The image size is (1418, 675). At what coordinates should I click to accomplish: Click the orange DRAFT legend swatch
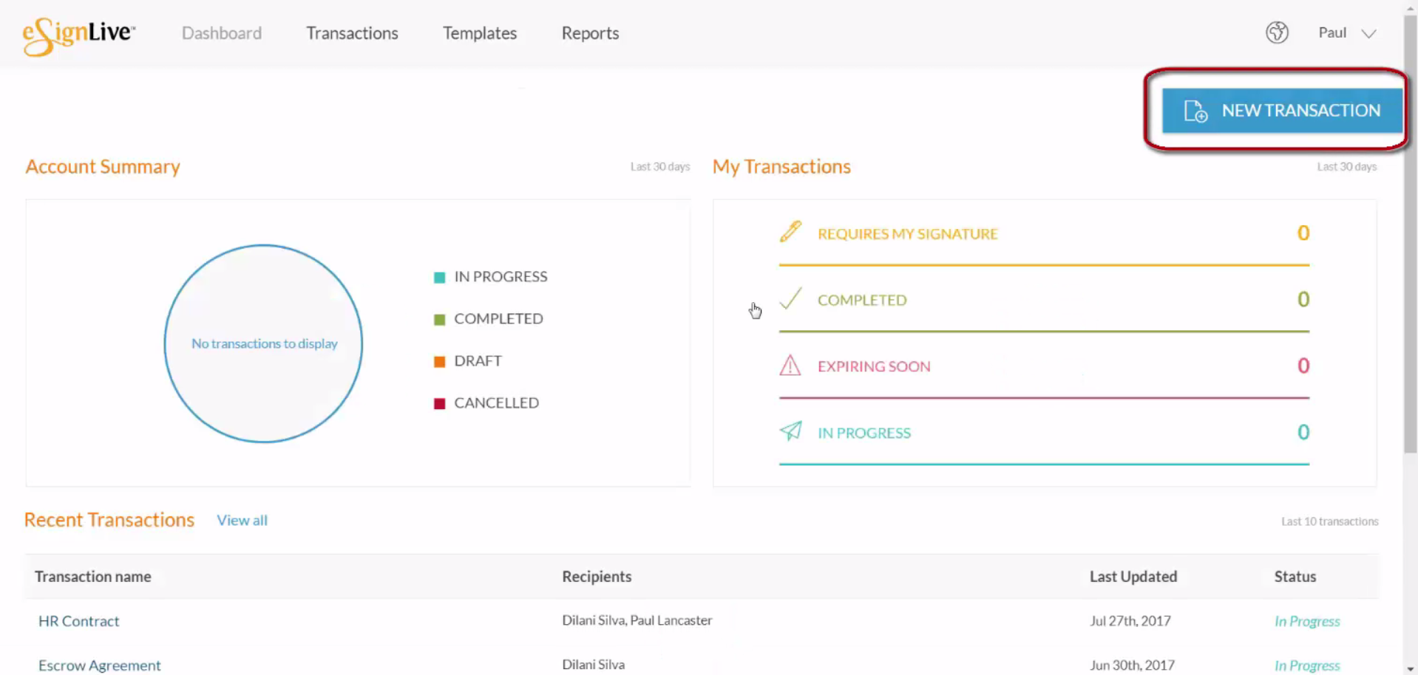click(439, 362)
